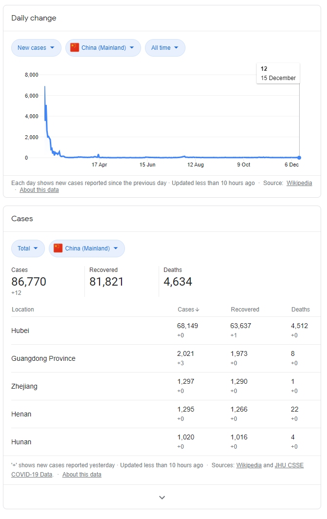Click About this data in Cases footer
The image size is (327, 519).
(82, 475)
